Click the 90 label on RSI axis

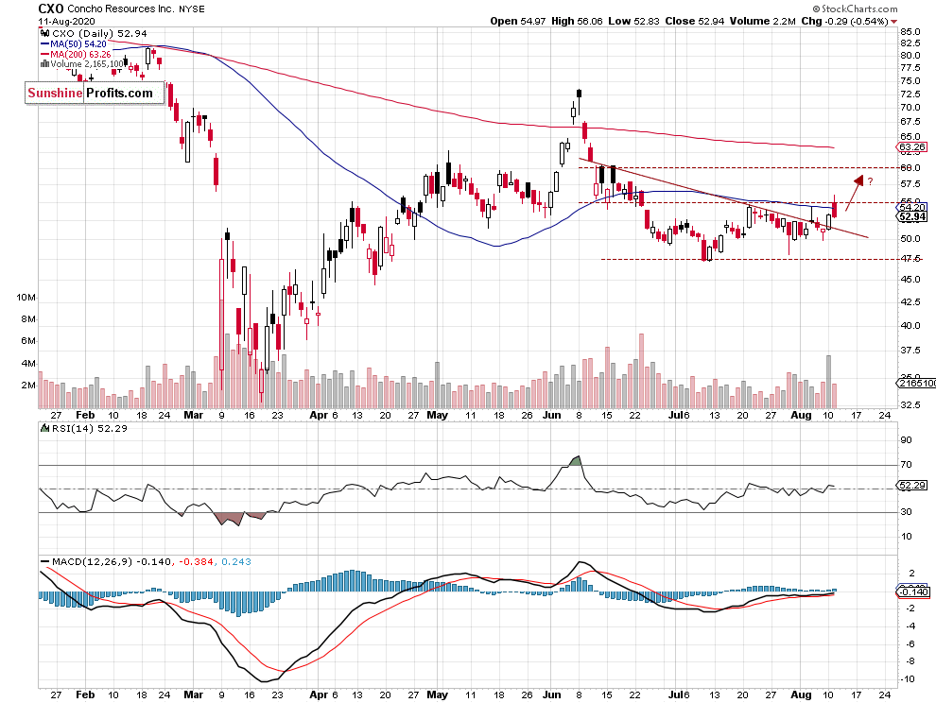pyautogui.click(x=906, y=439)
